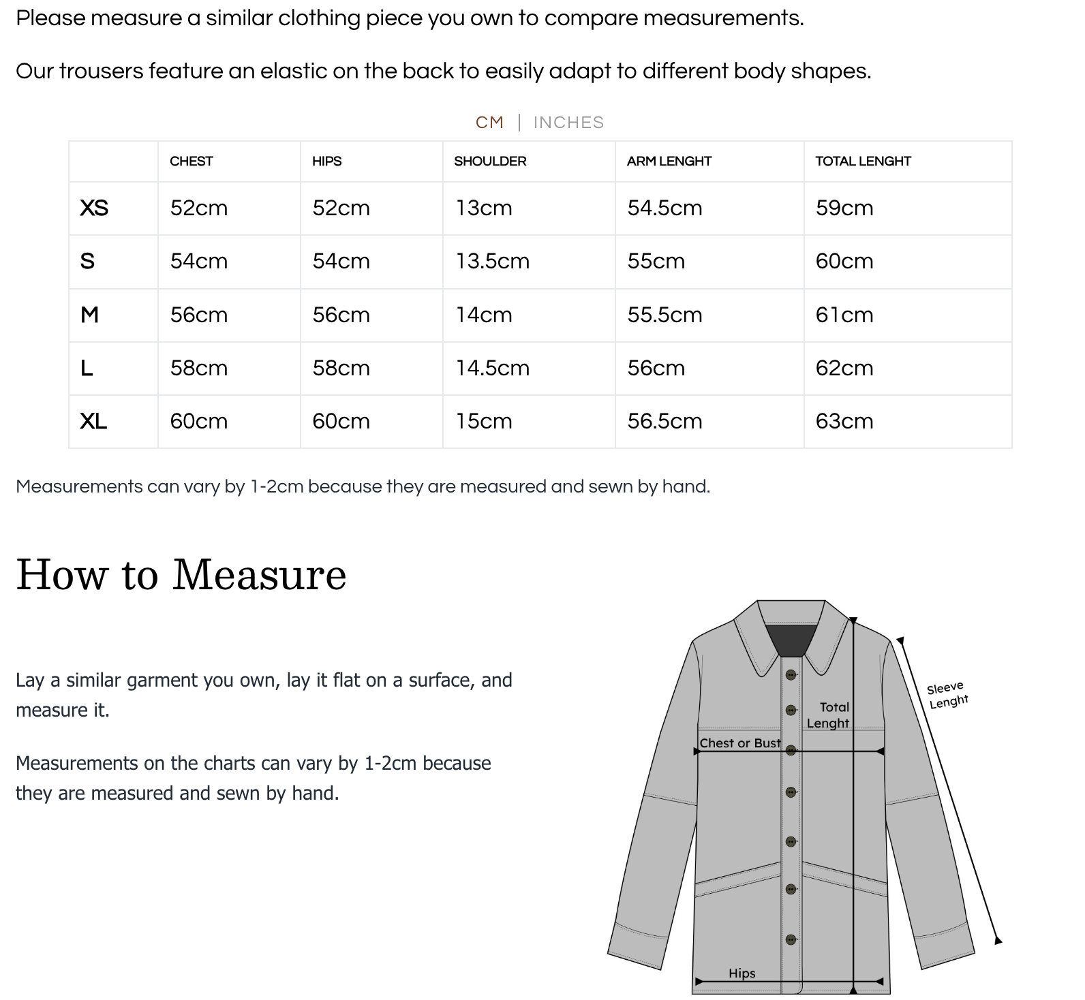Click the Total Lenght diagram label
Image resolution: width=1085 pixels, height=1000 pixels.
pyautogui.click(x=829, y=715)
